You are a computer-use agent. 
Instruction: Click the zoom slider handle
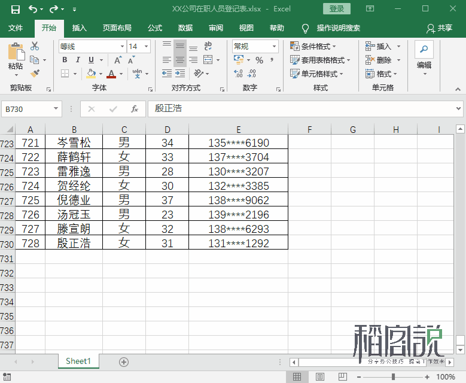(393, 377)
